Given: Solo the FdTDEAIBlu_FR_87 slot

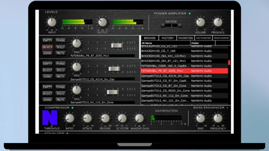Looking at the screenshot, I should [x=61, y=47].
